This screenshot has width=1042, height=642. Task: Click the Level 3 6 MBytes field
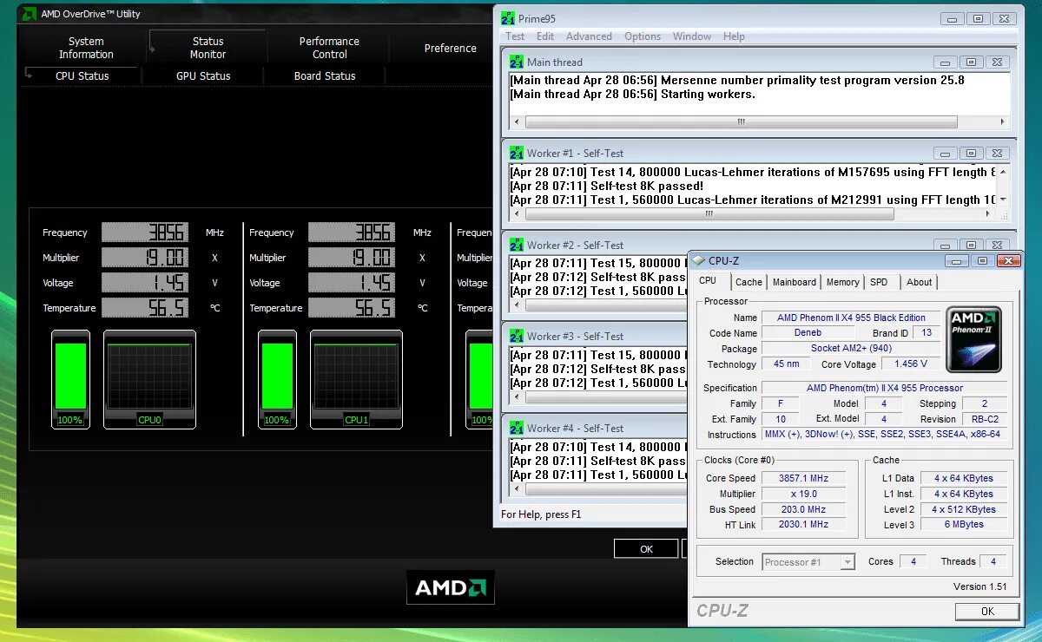click(964, 525)
